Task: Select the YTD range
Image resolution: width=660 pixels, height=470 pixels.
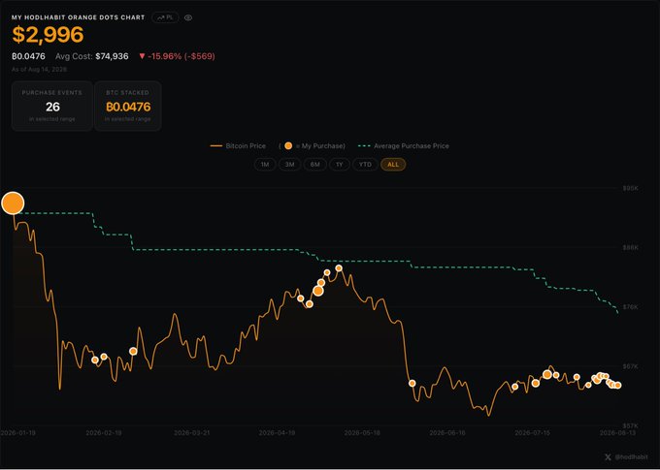Action: coord(365,165)
